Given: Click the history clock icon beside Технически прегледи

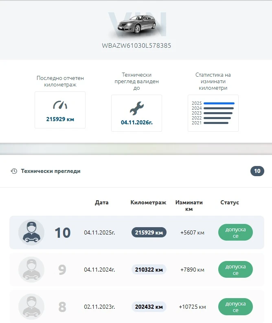Looking at the screenshot, I should coord(14,171).
